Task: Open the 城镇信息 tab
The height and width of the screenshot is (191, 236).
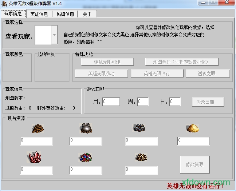Action: (x=65, y=14)
